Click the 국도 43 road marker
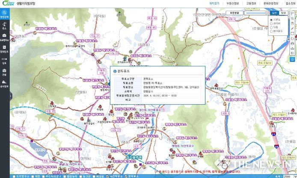The image size is (297, 178). (152, 18)
